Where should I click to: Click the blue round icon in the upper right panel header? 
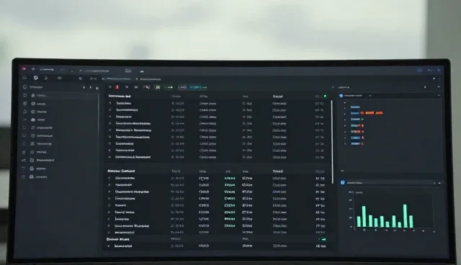click(341, 96)
